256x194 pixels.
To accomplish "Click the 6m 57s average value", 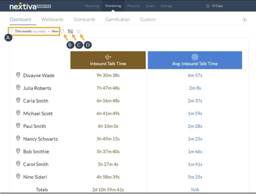I will (x=195, y=75).
